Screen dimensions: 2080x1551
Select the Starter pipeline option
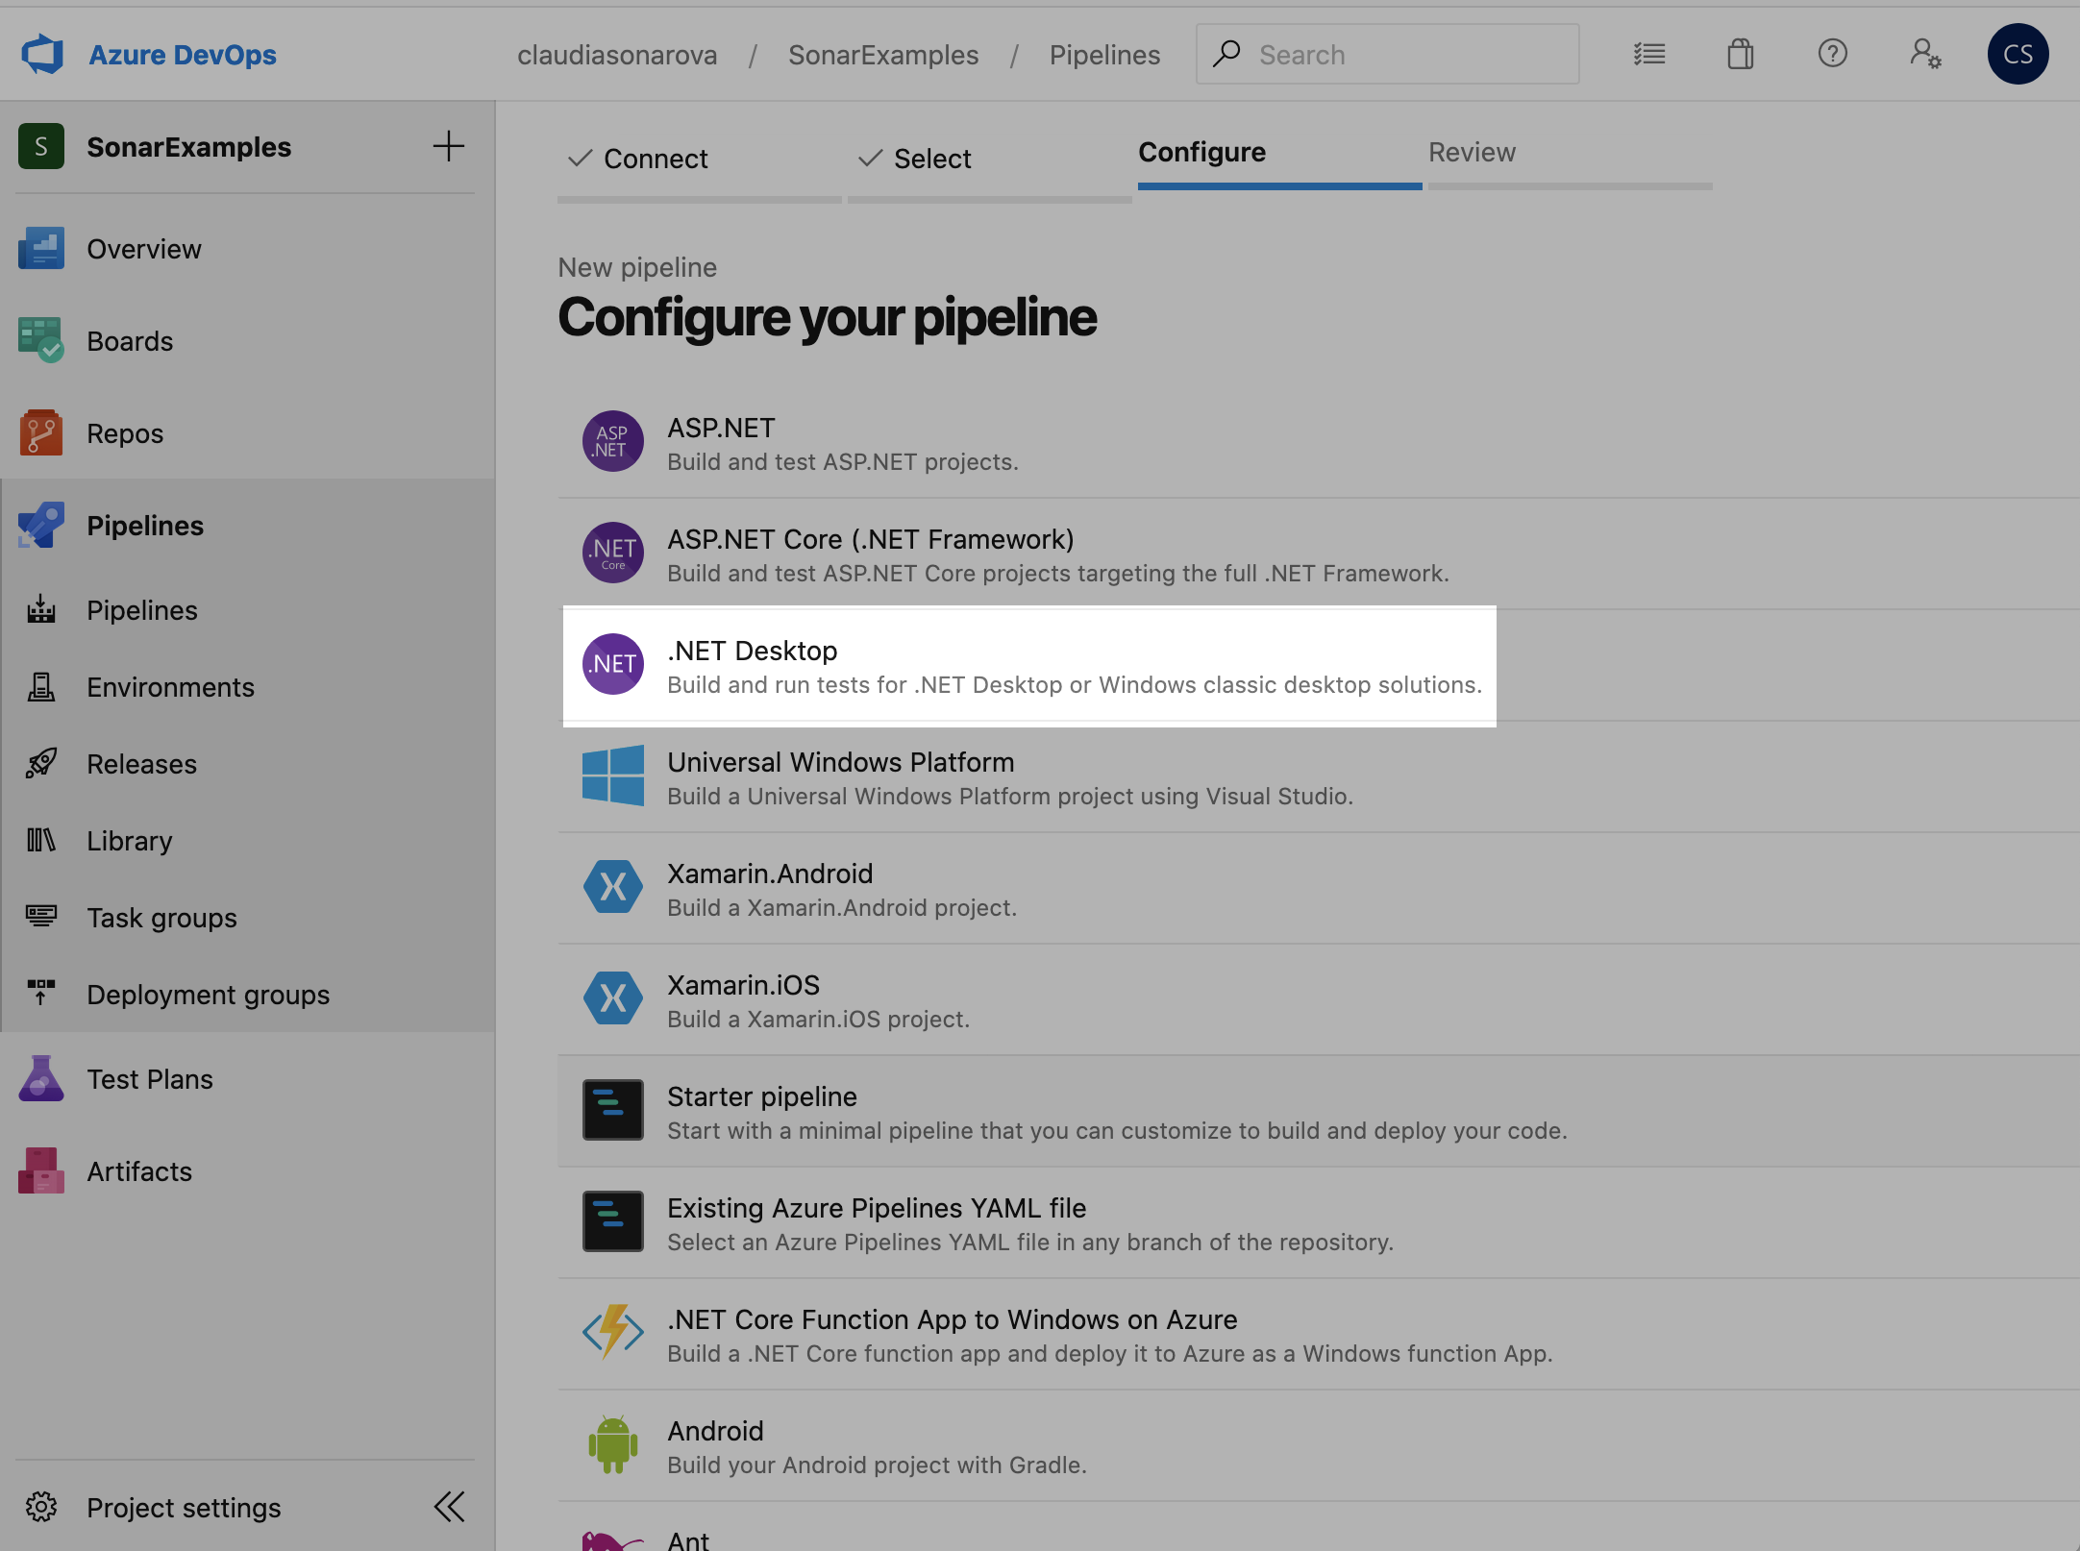pyautogui.click(x=1319, y=1112)
